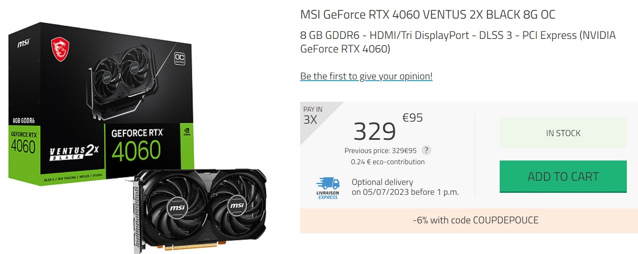Image resolution: width=638 pixels, height=254 pixels.
Task: Click the VENTUS 2X BLACK logo on the box
Action: coord(74,153)
